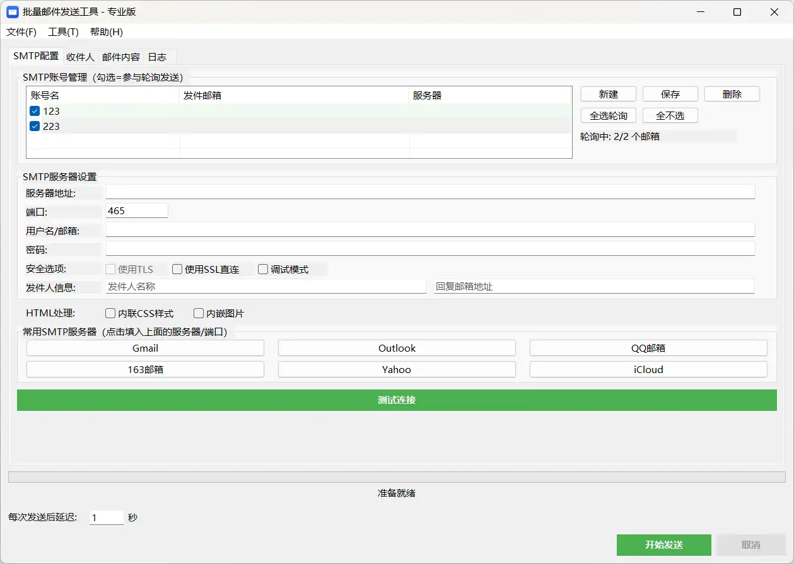Minimize the application window
The image size is (794, 564).
pos(700,12)
